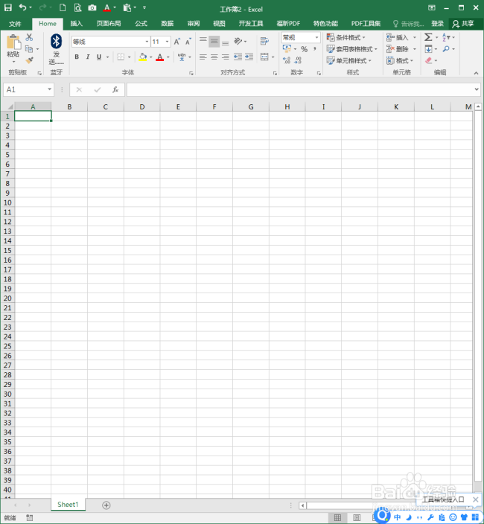Activate the Format Painter brush
This screenshot has height=524, width=484.
29,60
